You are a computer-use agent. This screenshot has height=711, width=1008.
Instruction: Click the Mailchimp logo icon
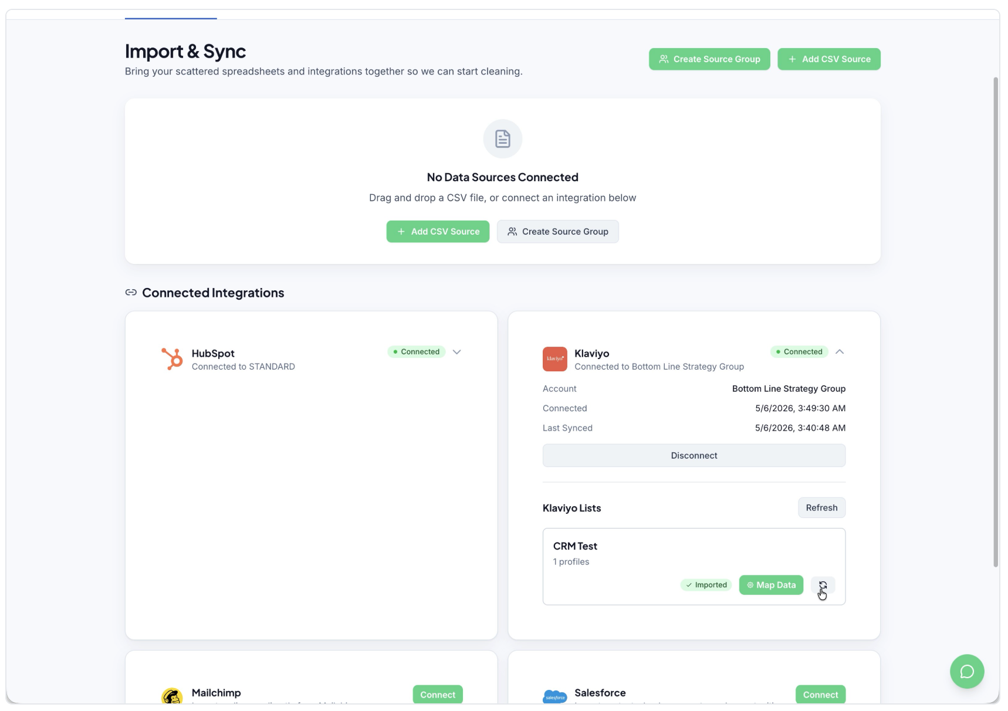[172, 696]
